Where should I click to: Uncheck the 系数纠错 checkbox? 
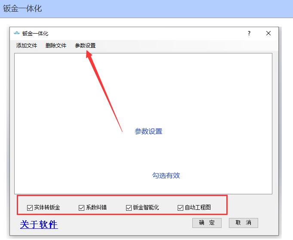click(x=81, y=208)
